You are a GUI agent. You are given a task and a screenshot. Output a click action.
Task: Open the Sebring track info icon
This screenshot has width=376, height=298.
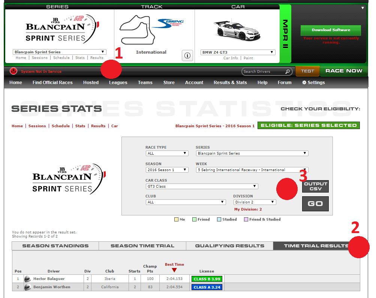tap(187, 56)
